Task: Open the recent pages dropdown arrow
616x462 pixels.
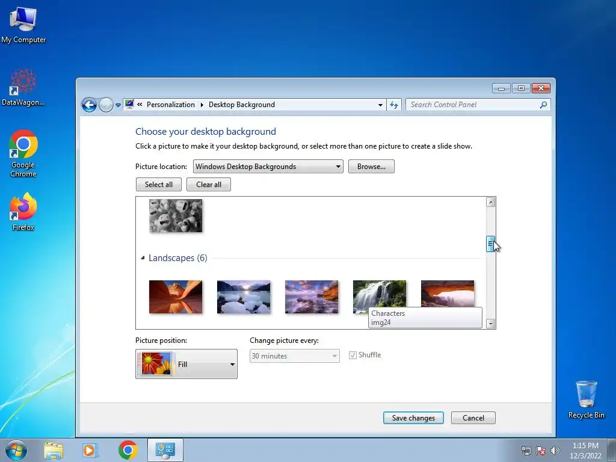Action: pos(118,105)
